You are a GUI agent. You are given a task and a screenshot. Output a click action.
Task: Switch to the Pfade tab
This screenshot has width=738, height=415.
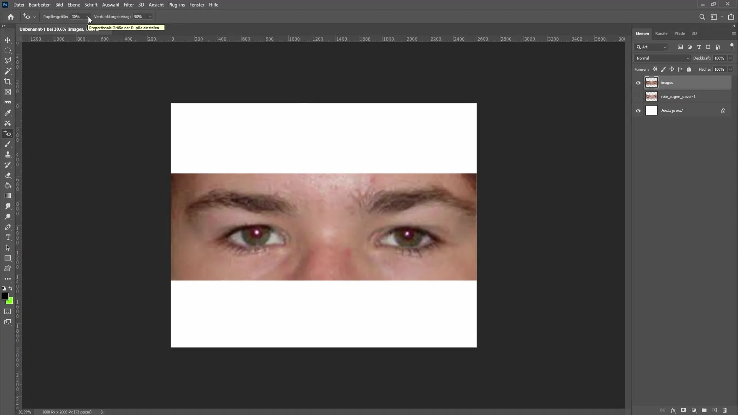[679, 33]
